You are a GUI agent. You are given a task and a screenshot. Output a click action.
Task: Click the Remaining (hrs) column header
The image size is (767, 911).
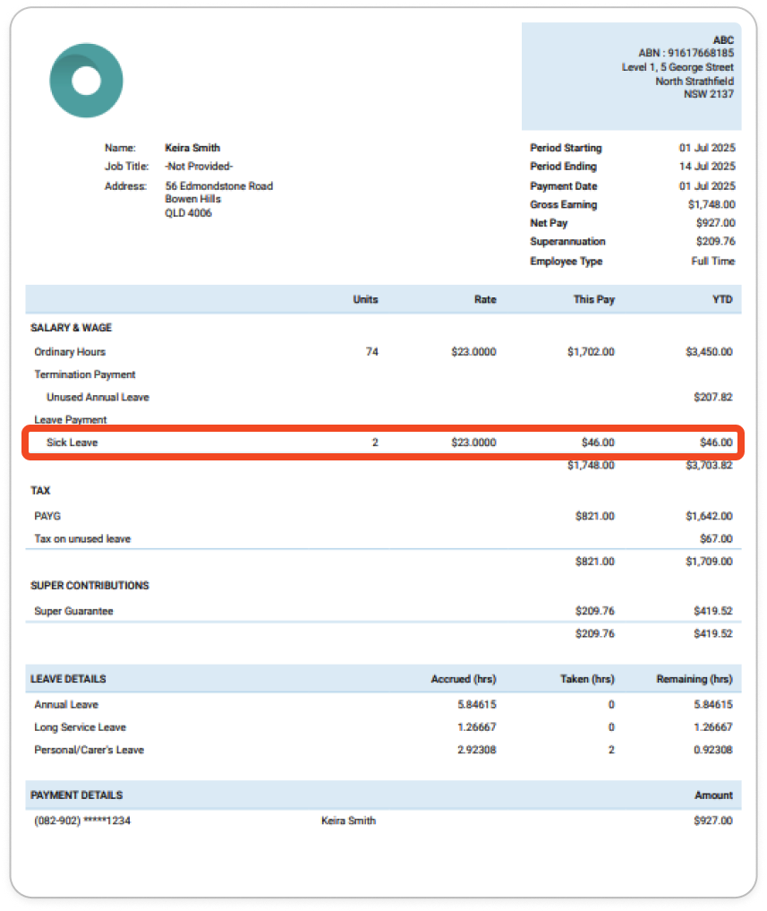tap(695, 679)
